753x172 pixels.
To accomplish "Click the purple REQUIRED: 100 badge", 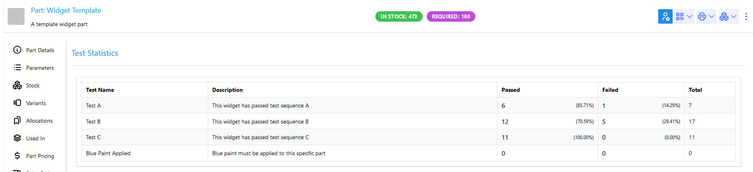I will [451, 16].
